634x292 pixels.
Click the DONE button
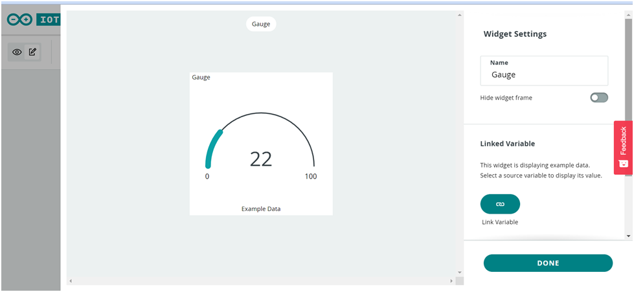548,263
